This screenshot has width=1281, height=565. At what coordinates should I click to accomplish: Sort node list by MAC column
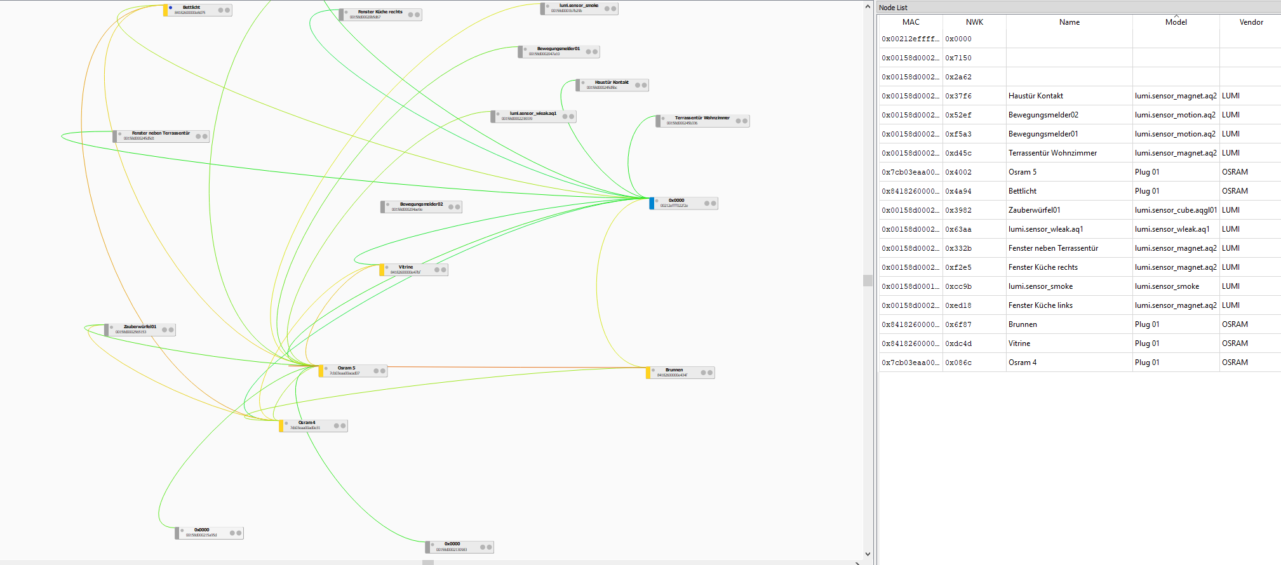911,22
